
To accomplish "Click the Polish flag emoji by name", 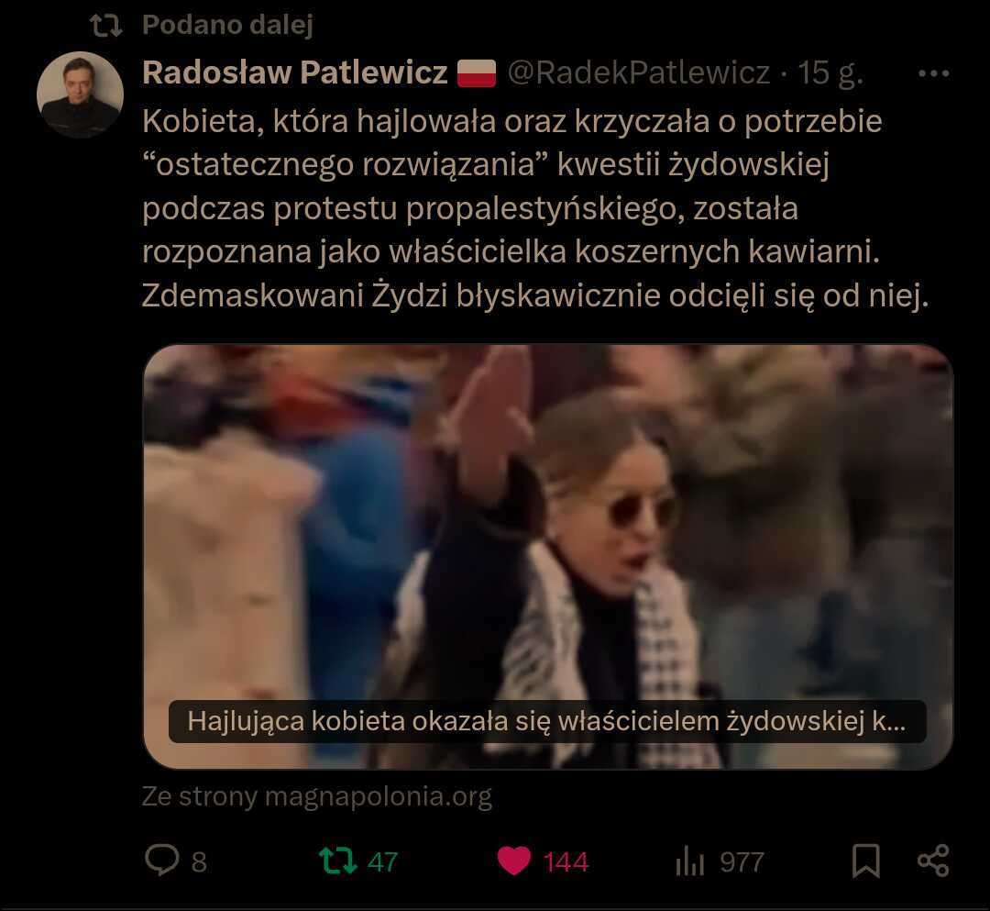I will [476, 72].
